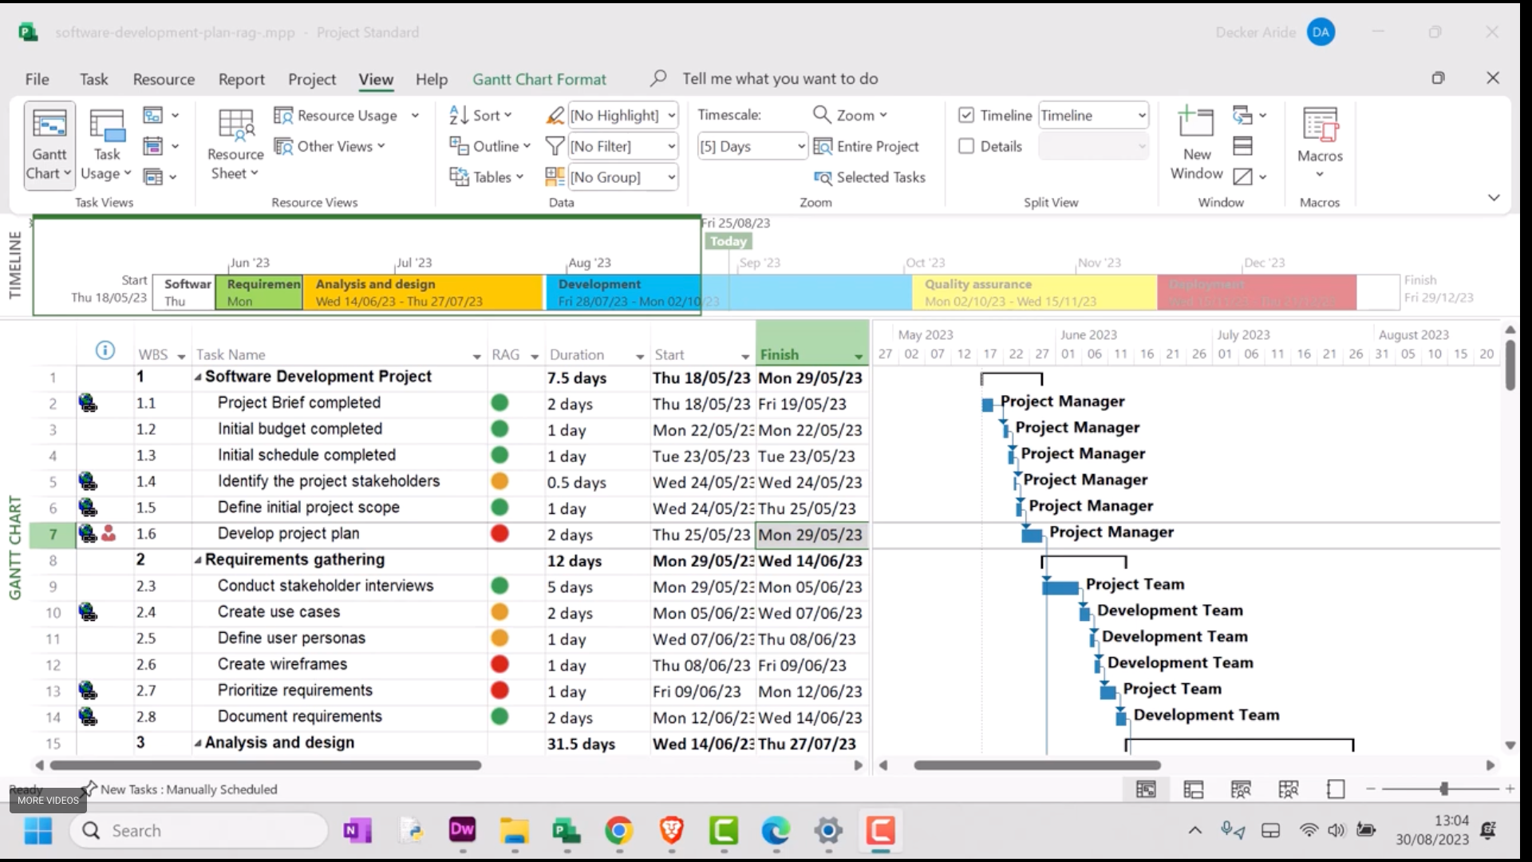Switch to the Report tab

tap(241, 79)
